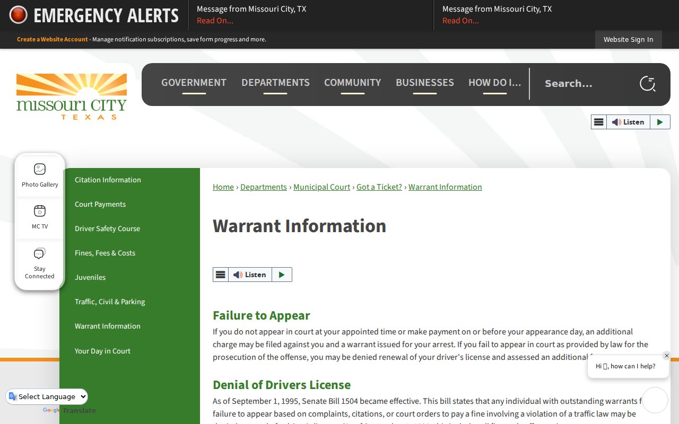This screenshot has width=679, height=424.
Task: Click the top Listen button
Action: click(x=628, y=122)
